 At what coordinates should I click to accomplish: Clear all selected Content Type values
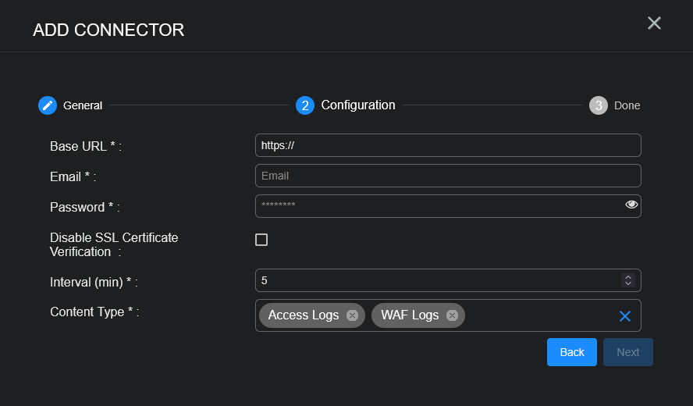point(624,316)
